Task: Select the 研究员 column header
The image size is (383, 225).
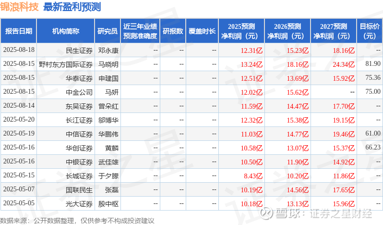Action: pyautogui.click(x=108, y=31)
